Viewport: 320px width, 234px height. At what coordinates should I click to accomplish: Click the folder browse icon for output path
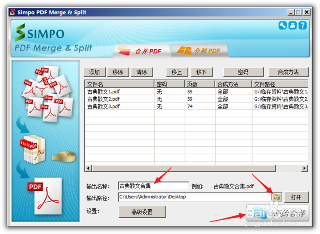pyautogui.click(x=277, y=197)
